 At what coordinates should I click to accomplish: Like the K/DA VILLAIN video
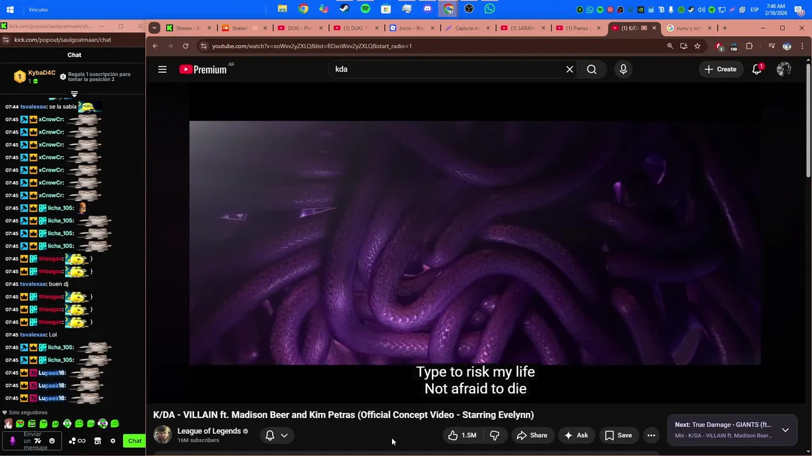click(x=462, y=435)
